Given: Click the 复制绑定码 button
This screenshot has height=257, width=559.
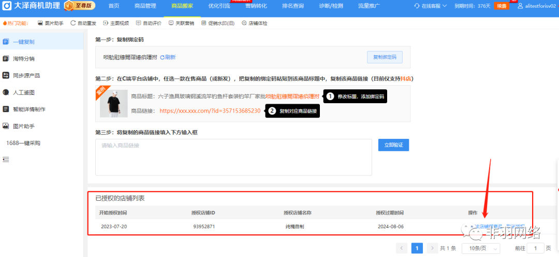Looking at the screenshot, I should click(385, 57).
